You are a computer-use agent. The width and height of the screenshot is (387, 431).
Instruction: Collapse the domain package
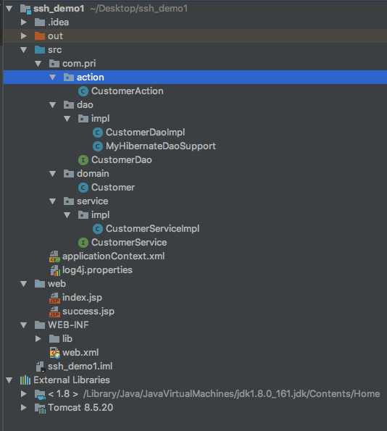click(x=52, y=174)
